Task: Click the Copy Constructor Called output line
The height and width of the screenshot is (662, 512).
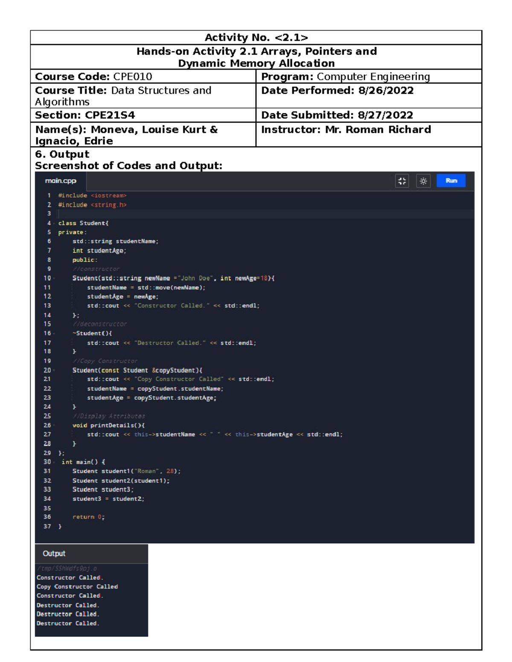Action: pyautogui.click(x=77, y=587)
